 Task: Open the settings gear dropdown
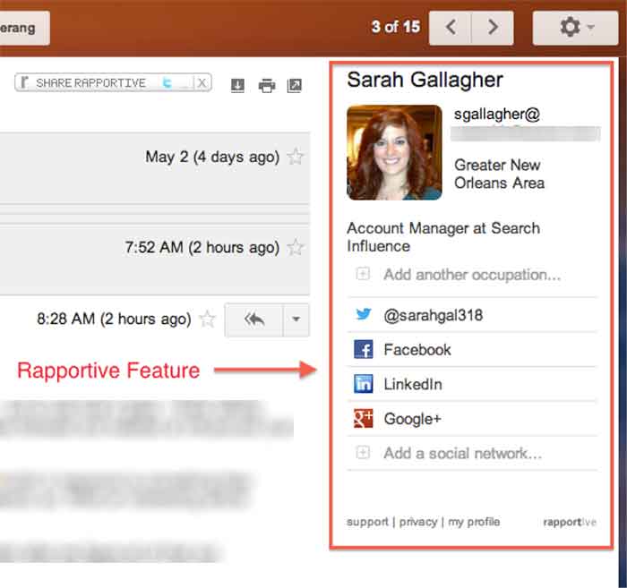coord(576,28)
